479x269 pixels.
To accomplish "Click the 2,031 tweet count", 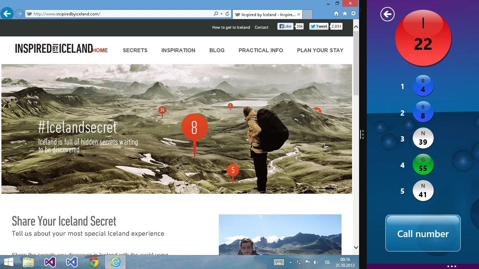I will (336, 26).
